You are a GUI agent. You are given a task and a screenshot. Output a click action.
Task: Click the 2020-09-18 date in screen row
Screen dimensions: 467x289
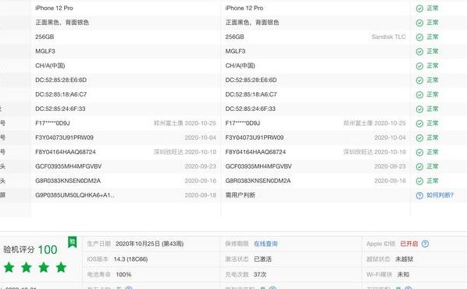point(200,195)
